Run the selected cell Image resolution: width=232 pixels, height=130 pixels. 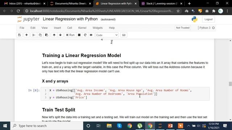[70, 35]
